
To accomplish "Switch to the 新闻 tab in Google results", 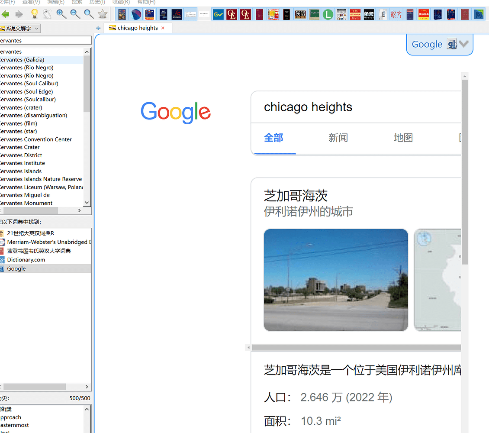I will tap(338, 137).
